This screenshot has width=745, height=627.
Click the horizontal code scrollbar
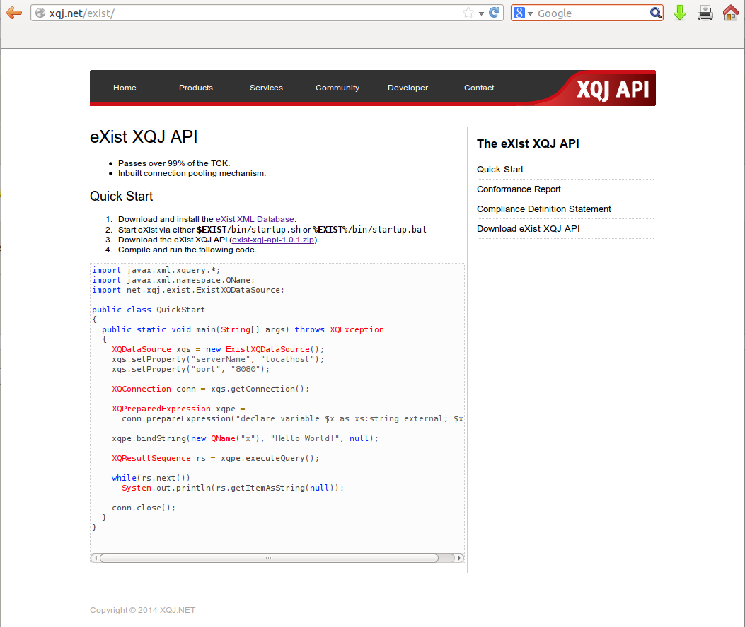coord(271,558)
